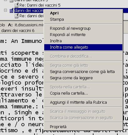Click the 'it.discussioni' newsgroup address in the header
The image size is (128, 135).
coord(29,25)
